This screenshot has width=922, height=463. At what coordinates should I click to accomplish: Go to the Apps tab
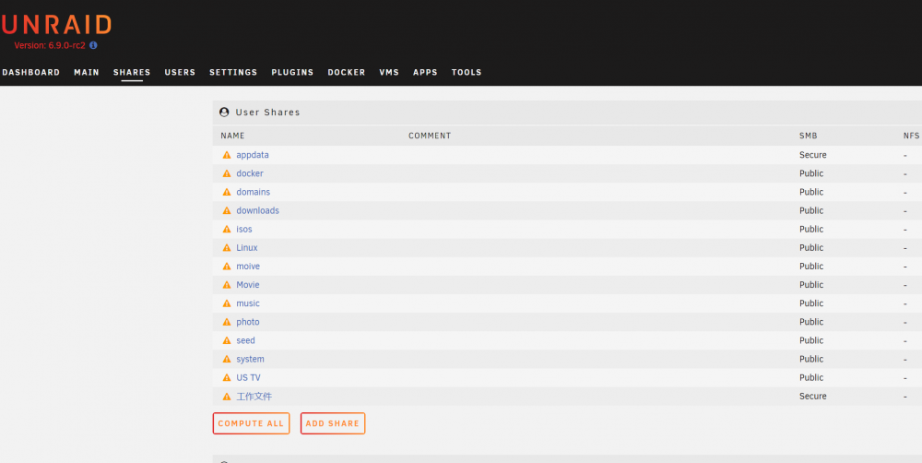pyautogui.click(x=425, y=72)
